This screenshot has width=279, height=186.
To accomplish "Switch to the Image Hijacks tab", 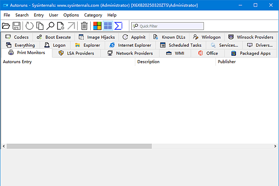I will [97, 37].
